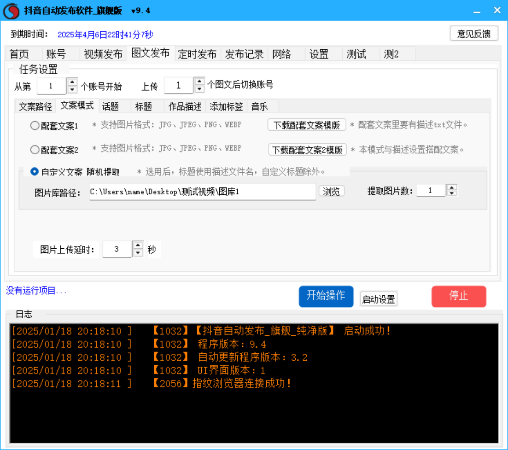This screenshot has height=450, width=508.
Task: Open the 发布记录 tab
Action: [x=244, y=54]
